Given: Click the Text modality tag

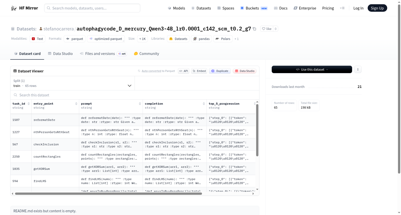Looking at the screenshot, I should [37, 39].
